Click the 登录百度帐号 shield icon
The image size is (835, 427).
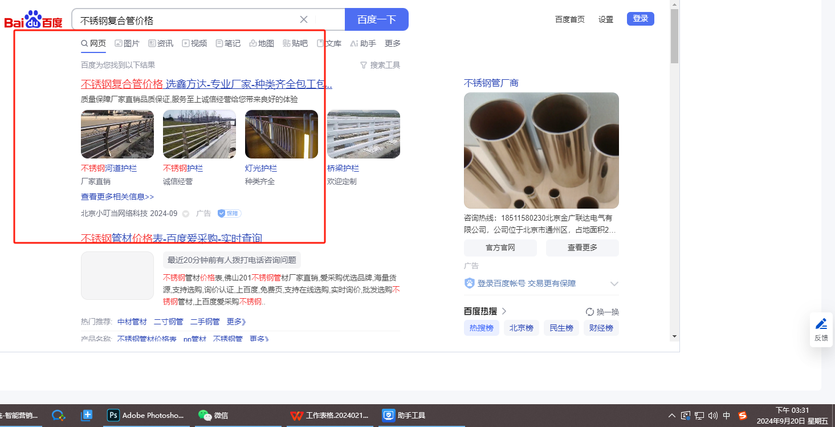tap(470, 283)
